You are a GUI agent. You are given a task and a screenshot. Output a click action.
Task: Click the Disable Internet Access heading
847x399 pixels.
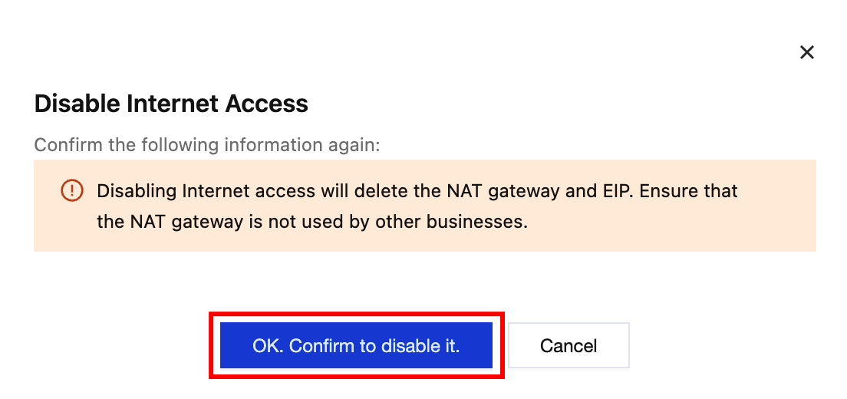coord(171,104)
